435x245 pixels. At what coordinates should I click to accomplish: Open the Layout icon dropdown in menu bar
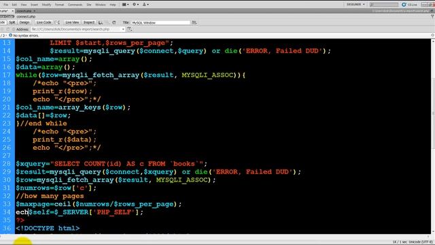(x=125, y=5)
